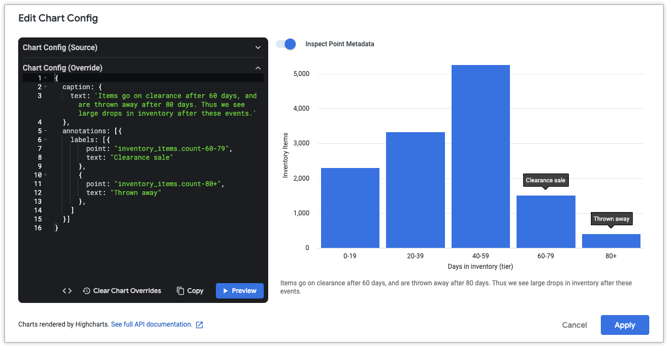Click the code brackets icon in the editor footer
This screenshot has height=347, width=668.
67,291
